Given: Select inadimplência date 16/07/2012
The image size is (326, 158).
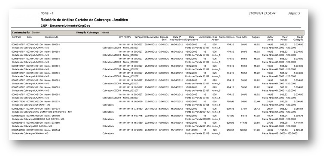Looking at the screenshot, I should (177, 101).
